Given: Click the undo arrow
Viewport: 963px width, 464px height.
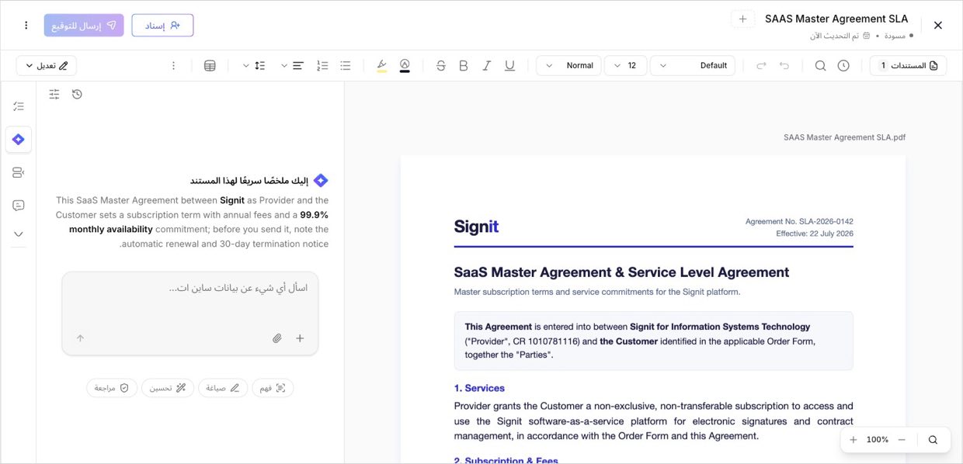Looking at the screenshot, I should (x=784, y=66).
